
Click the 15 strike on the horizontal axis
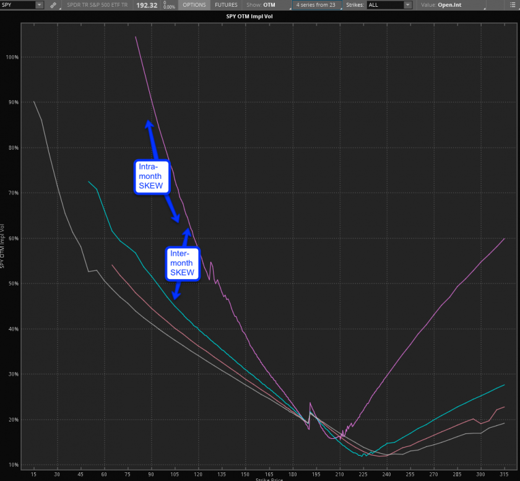point(33,474)
